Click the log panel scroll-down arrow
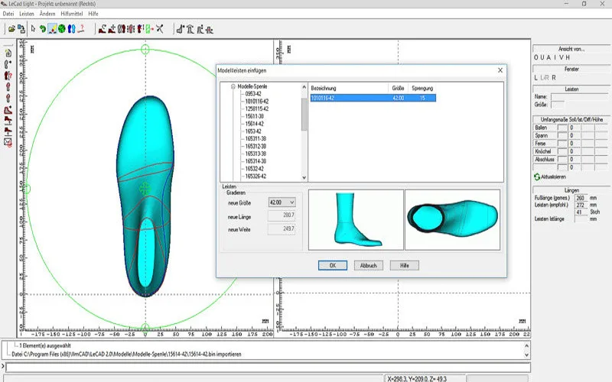 [526, 354]
